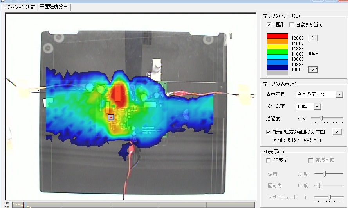
Task: Click the arrow button beside 100.00 minimum
Action: pos(314,69)
